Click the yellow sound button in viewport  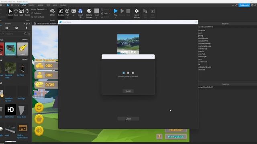point(39,131)
